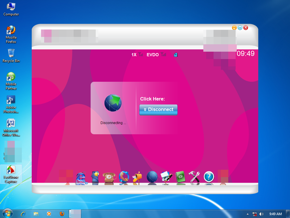
Task: Open the phone sync dock icon
Action: (123, 177)
